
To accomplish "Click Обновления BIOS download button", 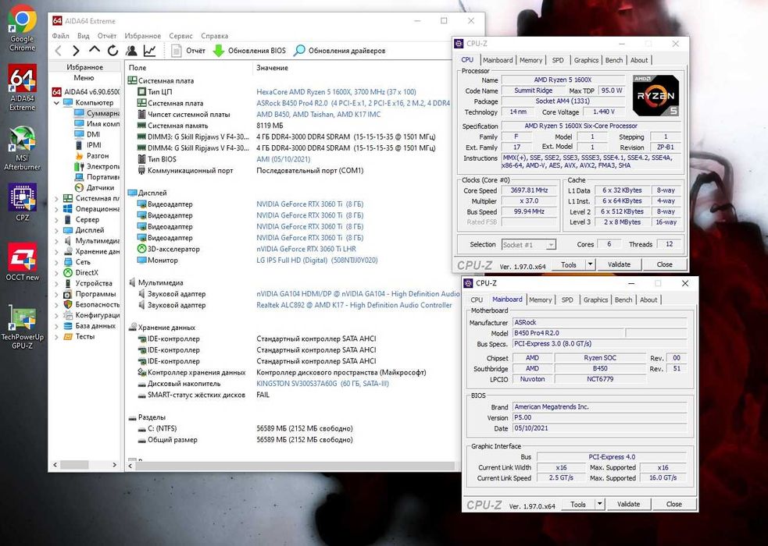I will 249,51.
